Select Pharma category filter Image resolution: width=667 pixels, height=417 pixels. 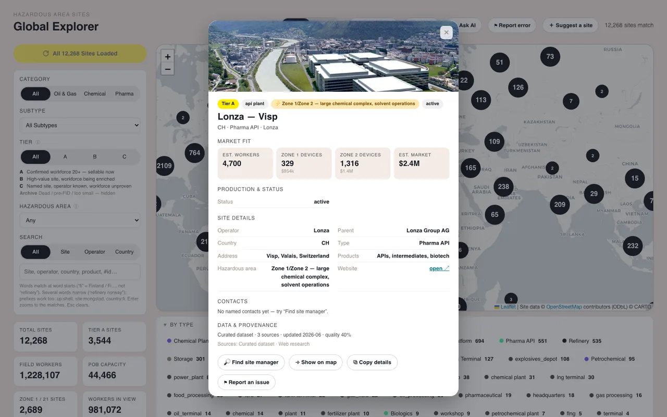click(125, 94)
